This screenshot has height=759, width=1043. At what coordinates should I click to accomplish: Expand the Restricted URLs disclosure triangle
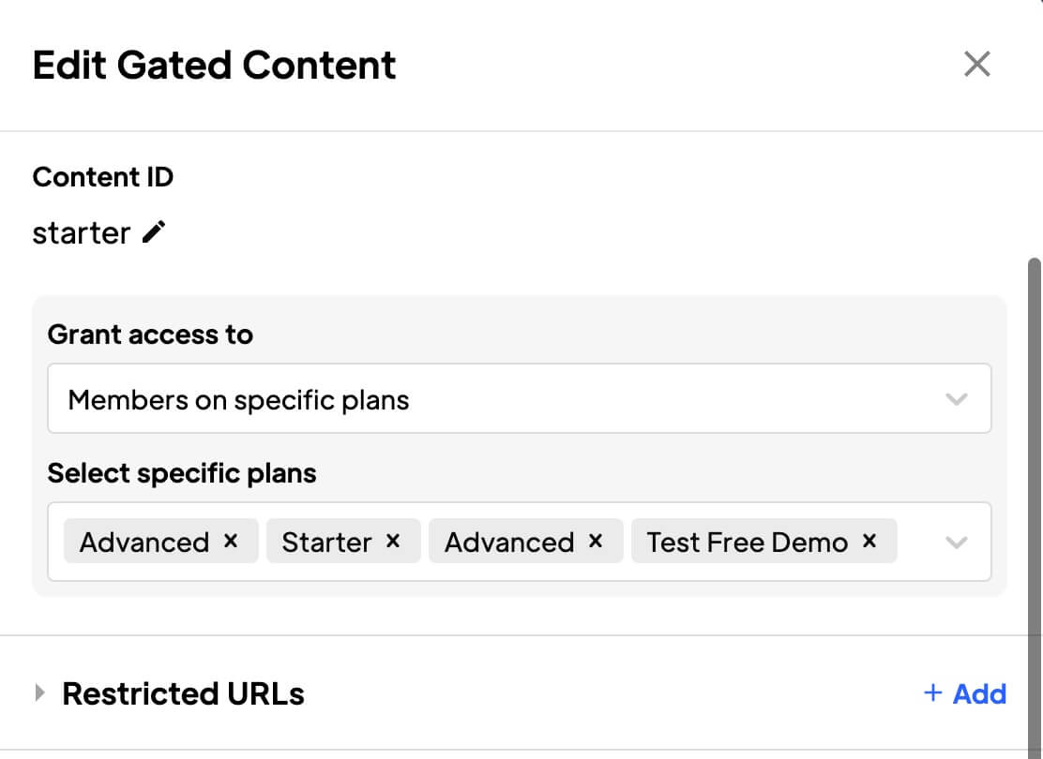point(39,693)
